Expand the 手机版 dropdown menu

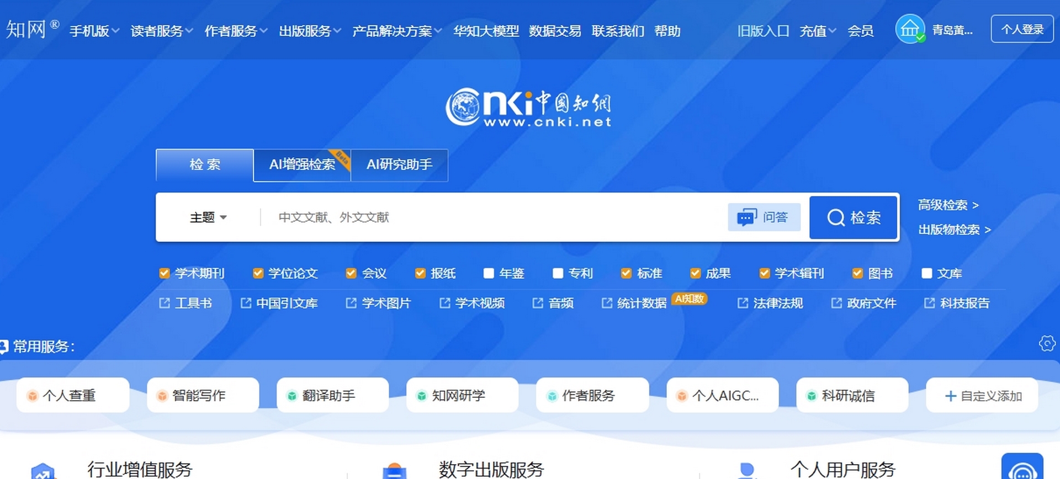pyautogui.click(x=94, y=31)
